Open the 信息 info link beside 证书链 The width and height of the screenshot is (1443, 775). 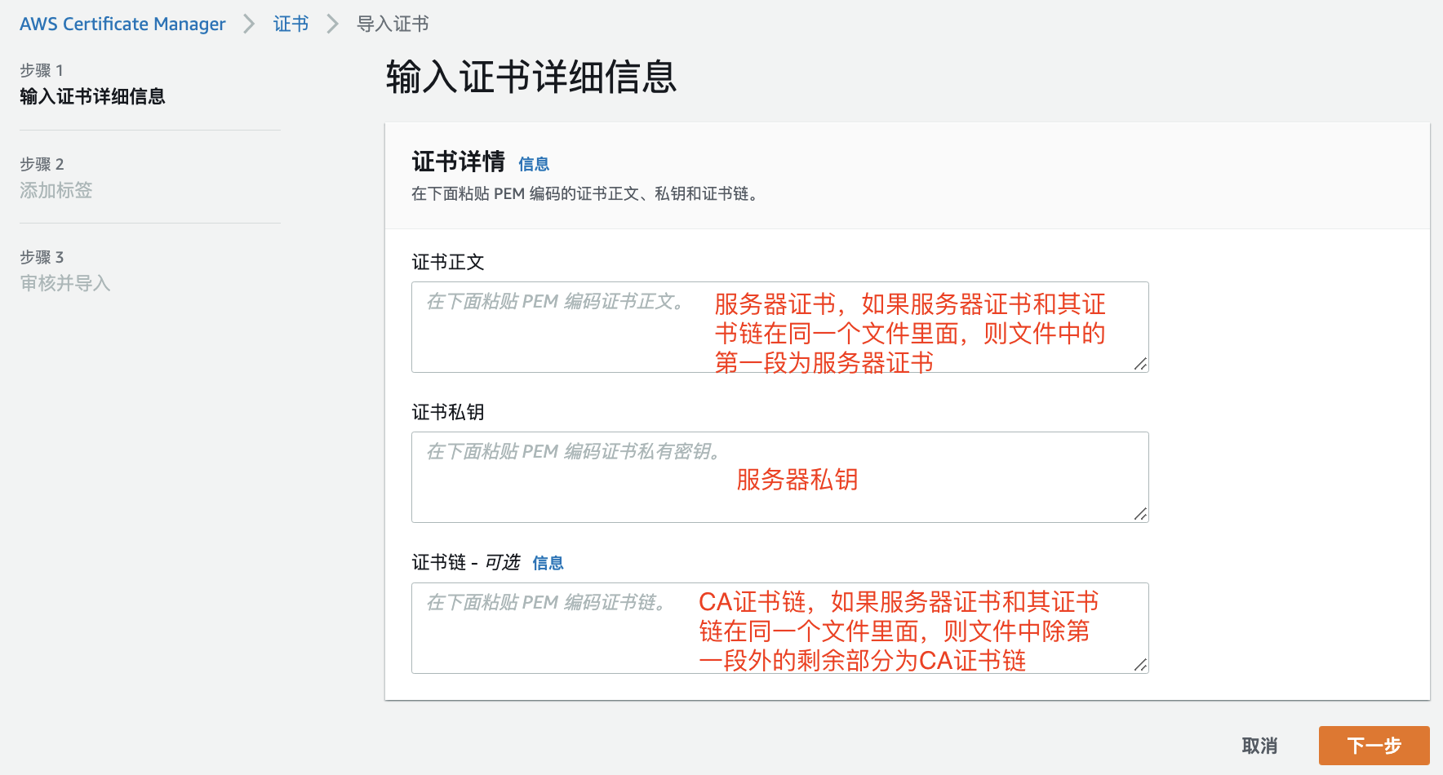tap(548, 562)
